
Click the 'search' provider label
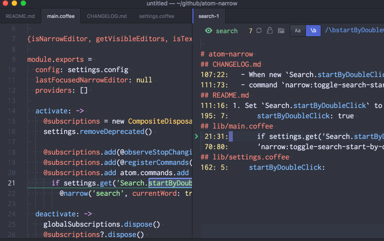227,31
